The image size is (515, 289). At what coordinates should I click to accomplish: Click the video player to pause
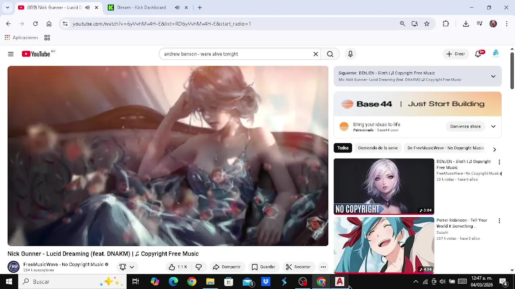point(168,156)
